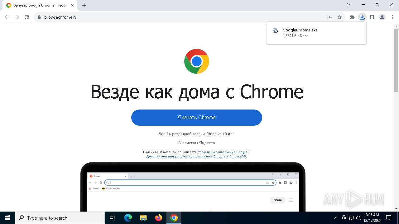The height and width of the screenshot is (224, 399).
Task: Click the Скачать Chrome button
Action: click(x=197, y=118)
